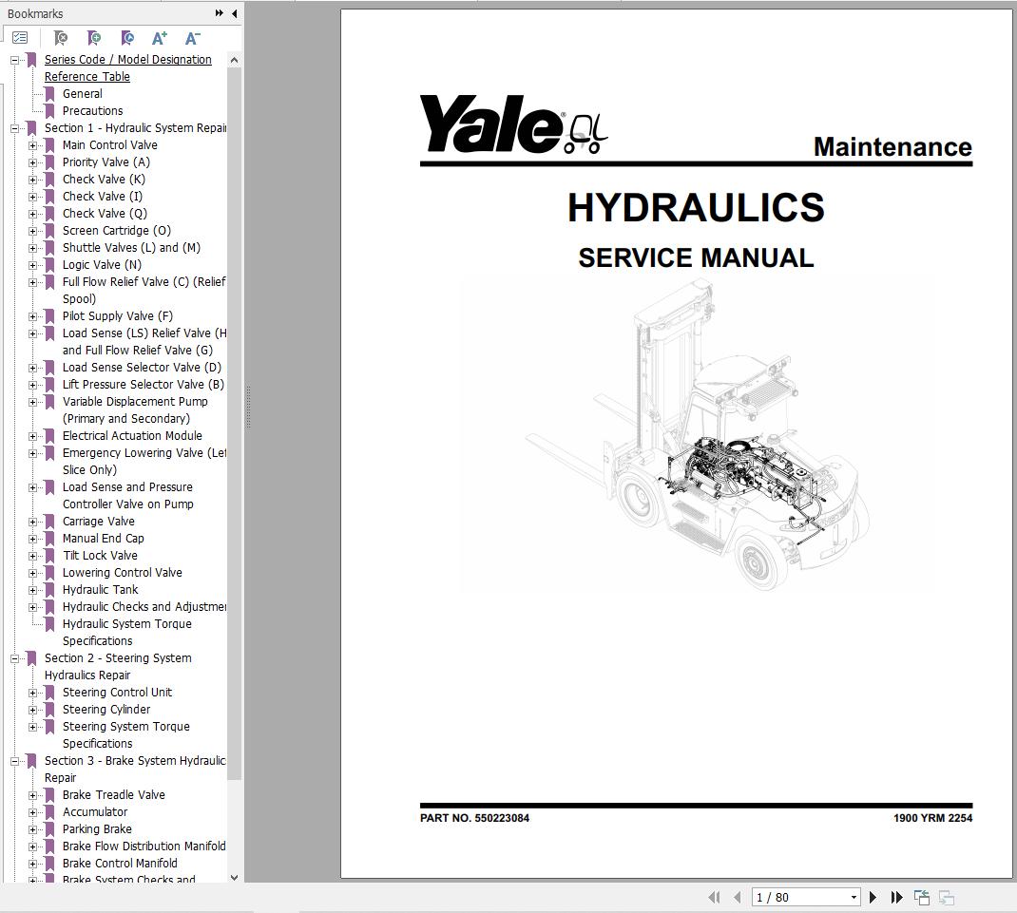Expand the Screen Cartridge (O) bookmark
1017x913 pixels.
pyautogui.click(x=32, y=232)
